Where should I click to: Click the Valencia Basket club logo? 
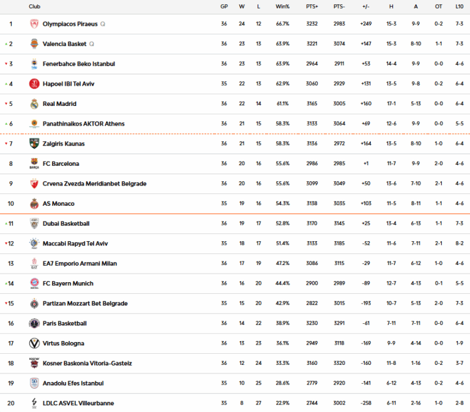[x=34, y=44]
